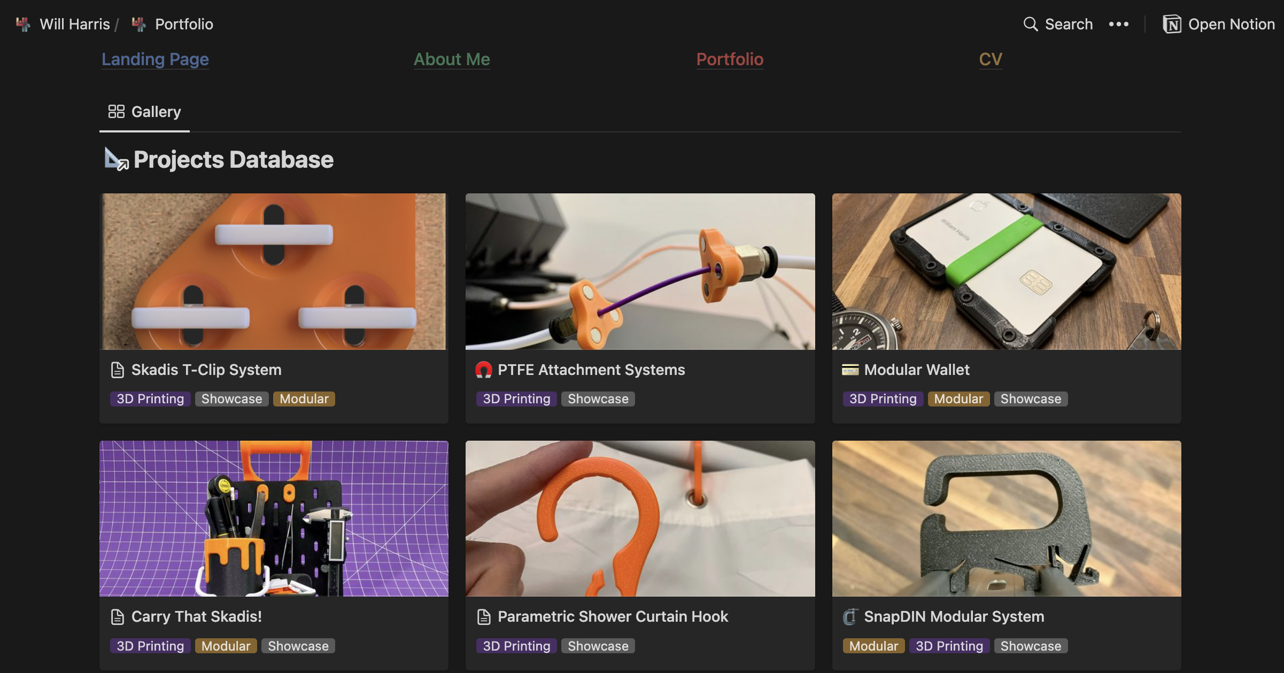Click the SnapDIN clamp icon

(x=850, y=616)
